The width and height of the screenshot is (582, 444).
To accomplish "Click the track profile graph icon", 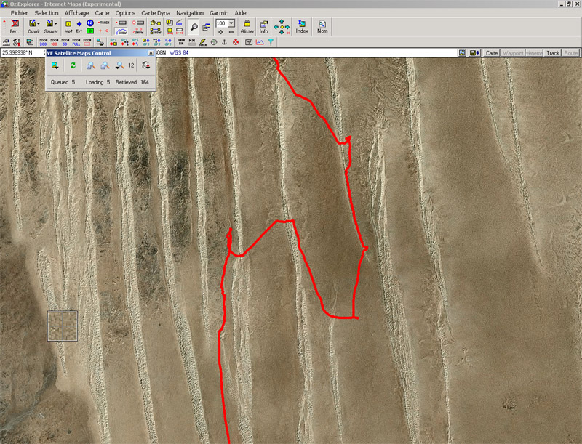I will (x=260, y=42).
